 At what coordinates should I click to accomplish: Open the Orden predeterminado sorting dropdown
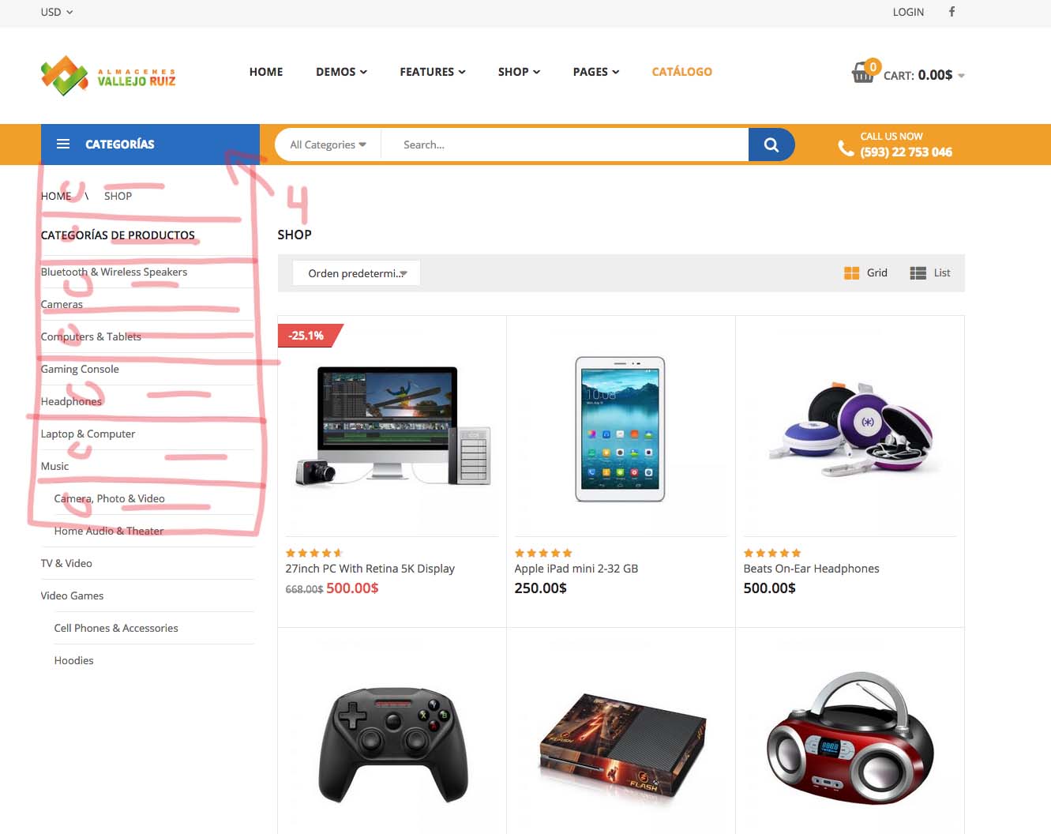356,273
